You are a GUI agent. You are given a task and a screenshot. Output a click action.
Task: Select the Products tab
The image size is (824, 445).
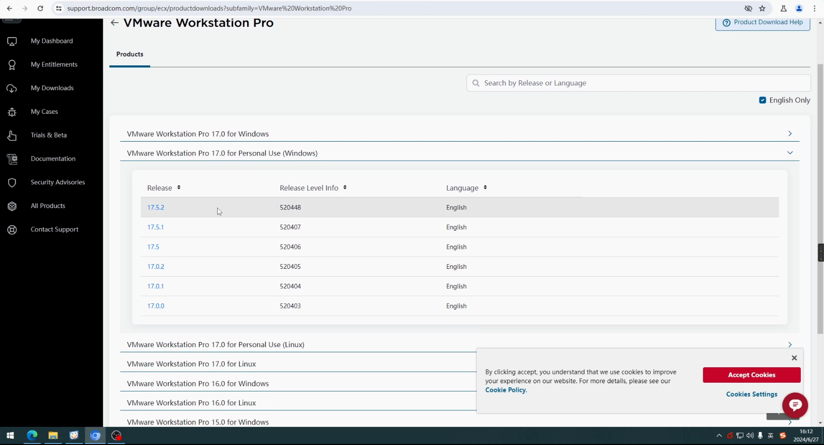[130, 55]
